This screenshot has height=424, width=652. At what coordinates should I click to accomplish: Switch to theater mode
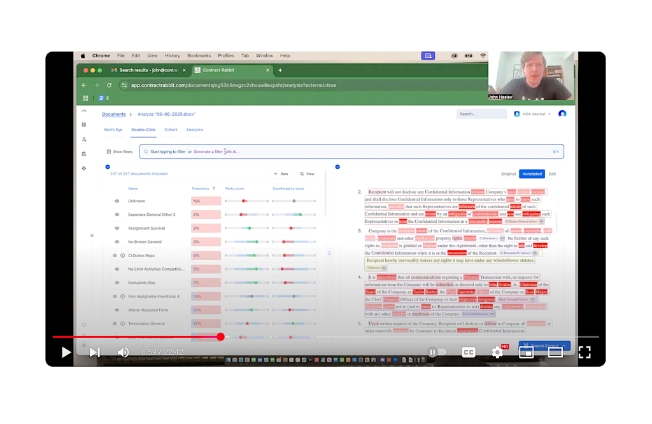click(555, 352)
